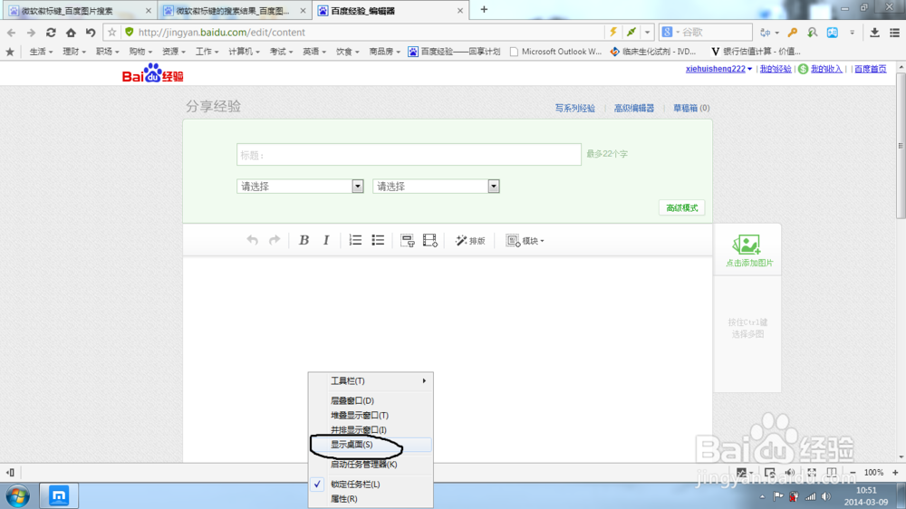Switch to 微软徽标键的搜索结果 tab

pyautogui.click(x=234, y=10)
